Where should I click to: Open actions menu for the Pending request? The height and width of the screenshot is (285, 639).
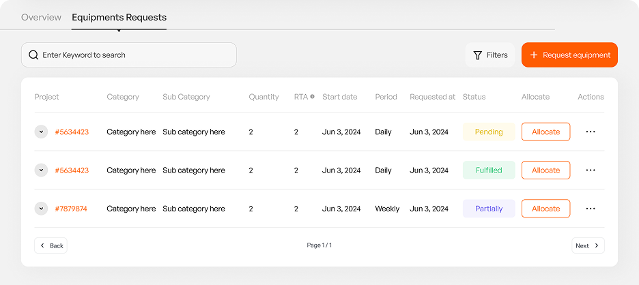pos(591,132)
